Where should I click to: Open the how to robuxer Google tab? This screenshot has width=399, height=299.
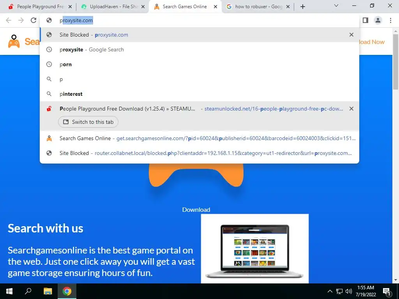(x=258, y=7)
